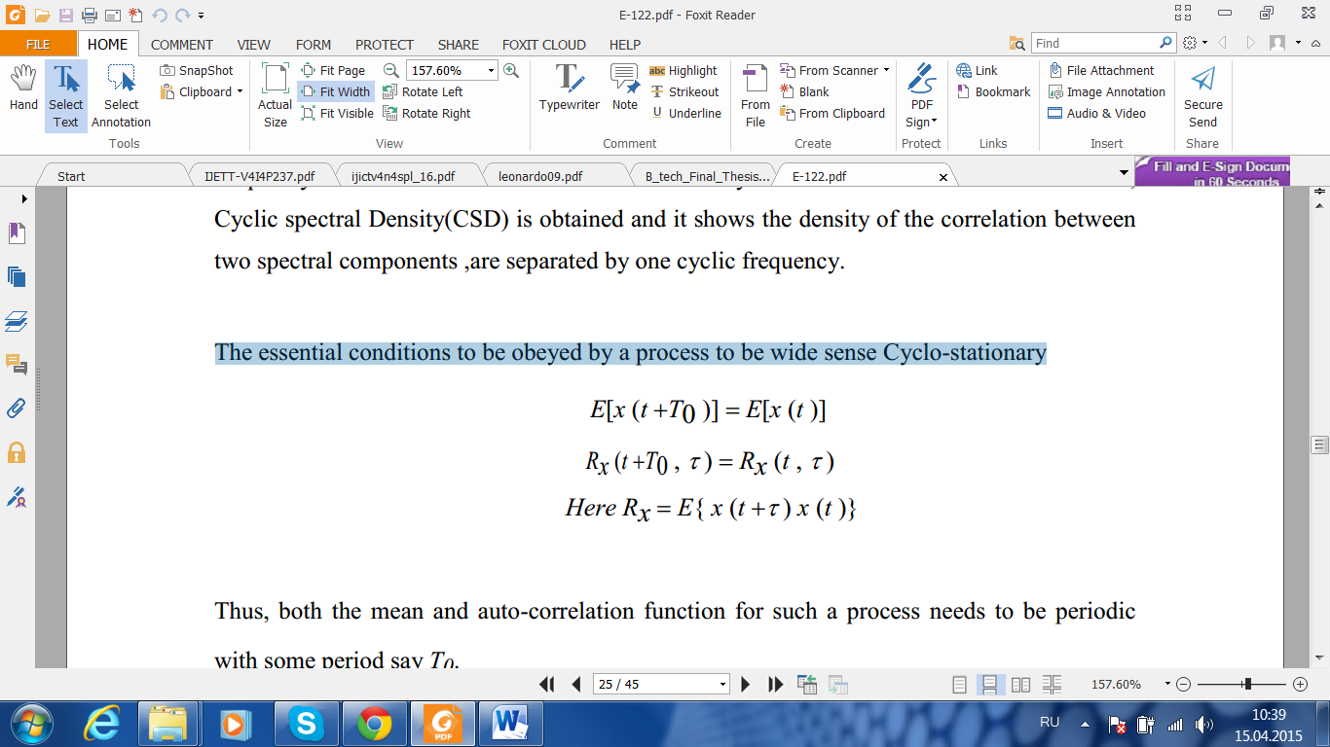Viewport: 1330px width, 747px height.
Task: Create a Blank PDF
Action: 804,91
